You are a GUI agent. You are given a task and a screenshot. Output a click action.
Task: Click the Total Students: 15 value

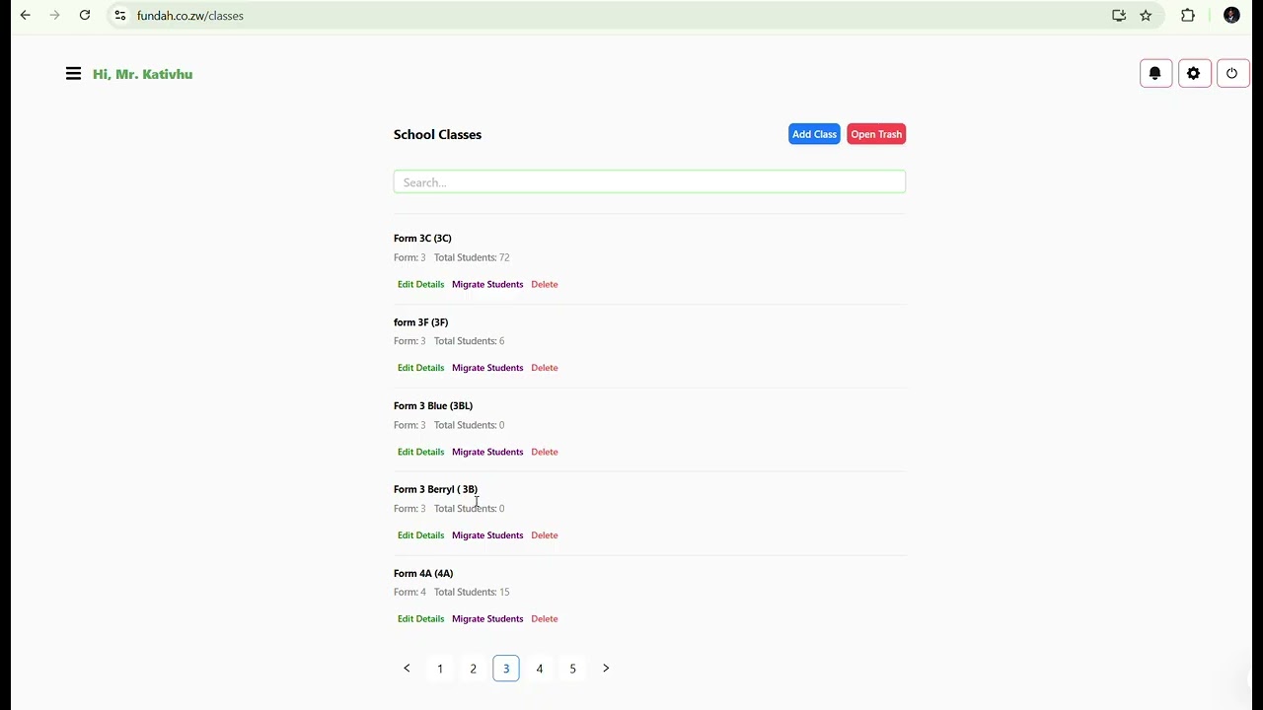472,592
